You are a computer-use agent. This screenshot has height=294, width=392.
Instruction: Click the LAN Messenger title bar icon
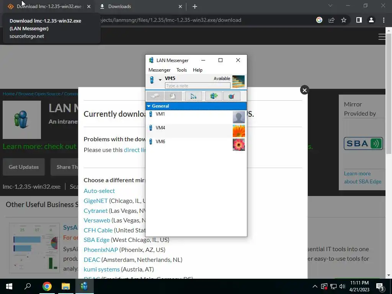point(151,60)
